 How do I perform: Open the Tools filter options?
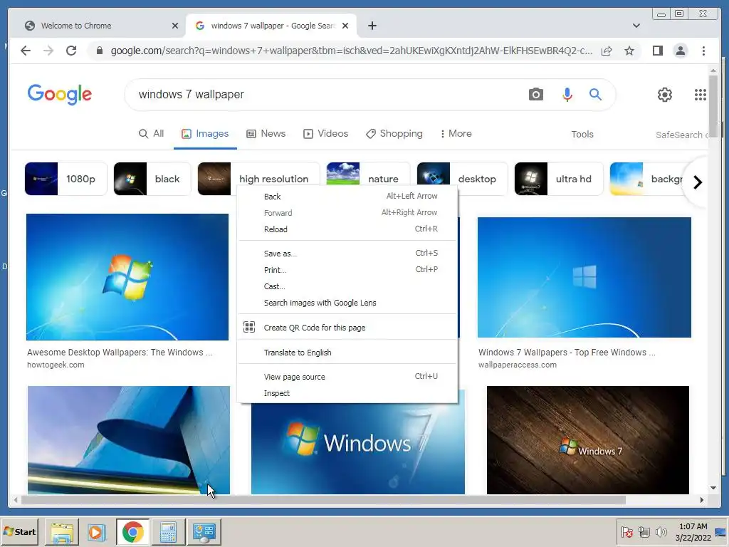(582, 134)
